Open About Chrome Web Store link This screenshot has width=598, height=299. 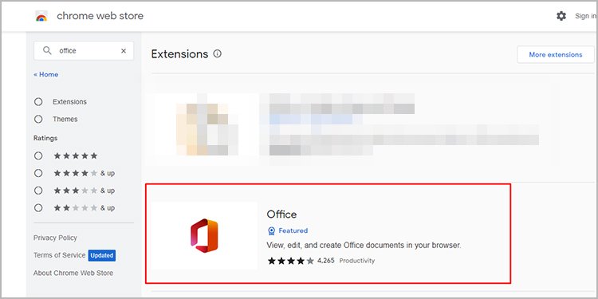pos(73,273)
